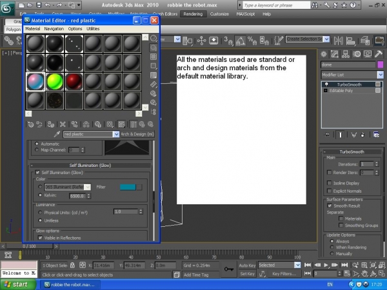Toggle Isoline Display checkbox
The image size is (387, 290).
[x=329, y=183]
